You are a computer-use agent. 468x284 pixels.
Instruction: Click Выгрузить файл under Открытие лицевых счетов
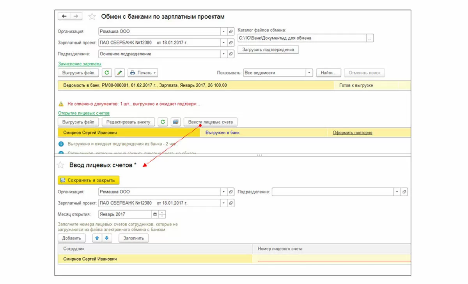[78, 122]
